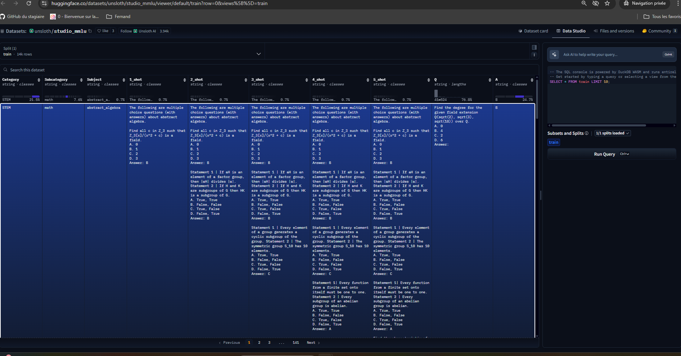
Task: Bookmark page with the star icon
Action: coord(607,3)
